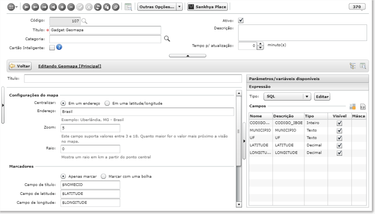Click the Editar expression button
This screenshot has height=214, width=375.
(x=322, y=97)
